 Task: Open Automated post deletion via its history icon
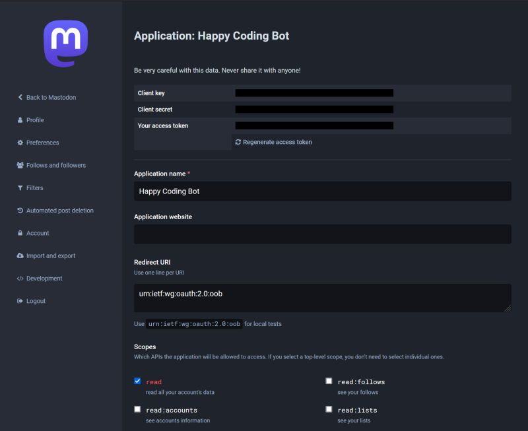click(19, 210)
